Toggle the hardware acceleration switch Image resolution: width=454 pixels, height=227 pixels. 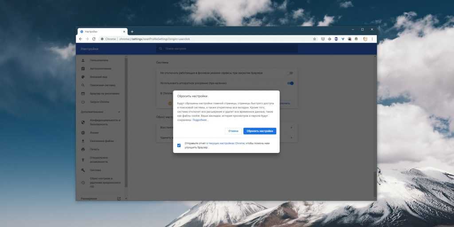290,83
